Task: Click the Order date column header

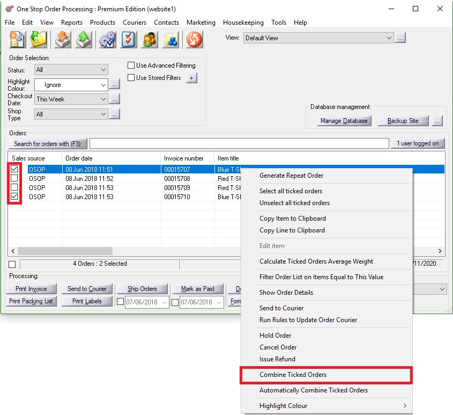Action: pos(111,158)
